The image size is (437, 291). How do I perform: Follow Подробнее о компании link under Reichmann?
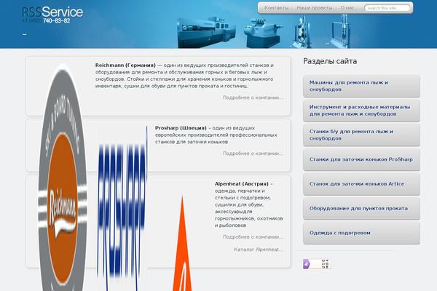(253, 97)
